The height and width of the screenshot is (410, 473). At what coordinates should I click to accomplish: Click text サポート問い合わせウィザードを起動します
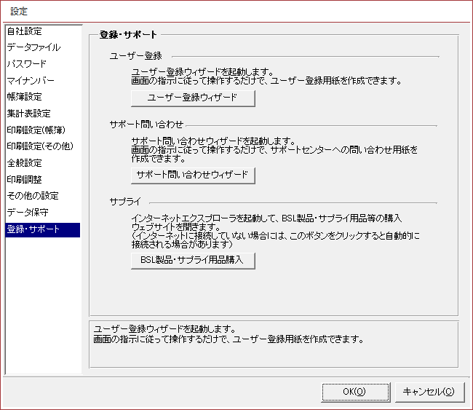point(213,141)
